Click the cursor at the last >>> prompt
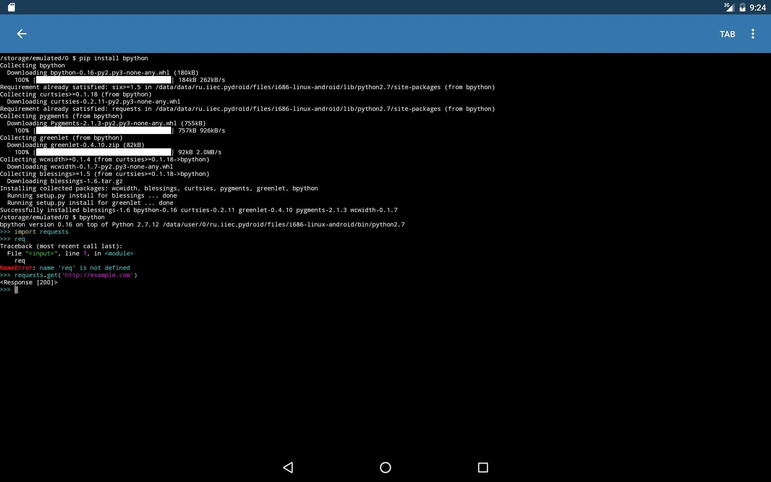 click(16, 290)
